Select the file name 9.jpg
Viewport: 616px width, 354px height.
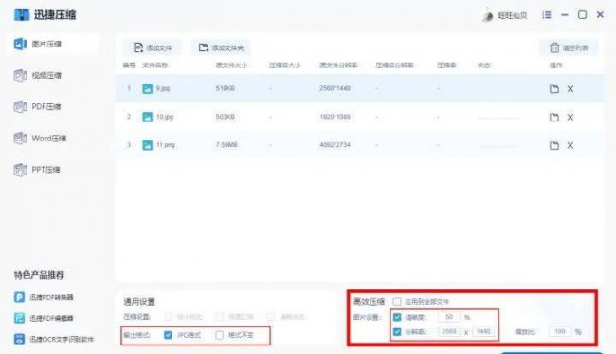(163, 88)
